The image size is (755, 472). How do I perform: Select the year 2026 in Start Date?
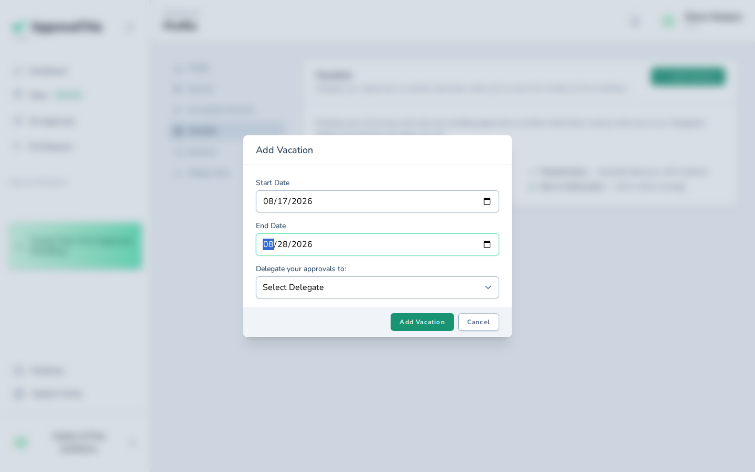302,201
